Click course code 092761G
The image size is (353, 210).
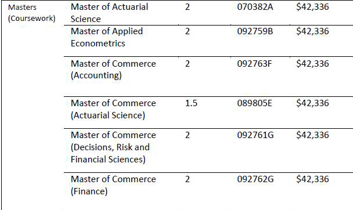(x=255, y=135)
